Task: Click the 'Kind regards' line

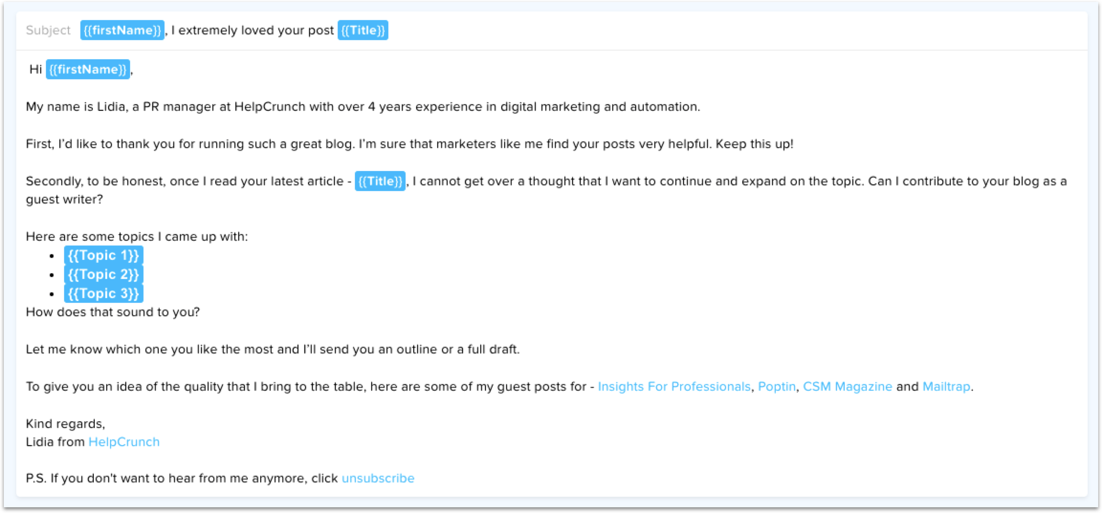Action: [x=66, y=424]
